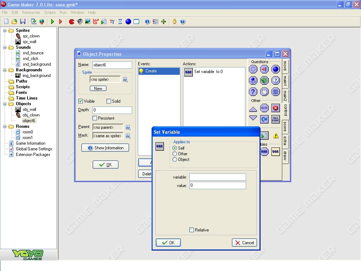Click the Create timeline hourglass toolbar icon
This screenshot has width=361, height=271.
tap(120, 22)
